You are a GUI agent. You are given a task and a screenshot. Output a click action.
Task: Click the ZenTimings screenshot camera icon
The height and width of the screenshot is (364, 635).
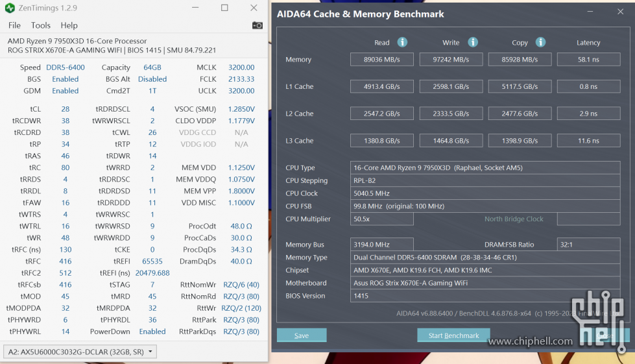pos(257,25)
